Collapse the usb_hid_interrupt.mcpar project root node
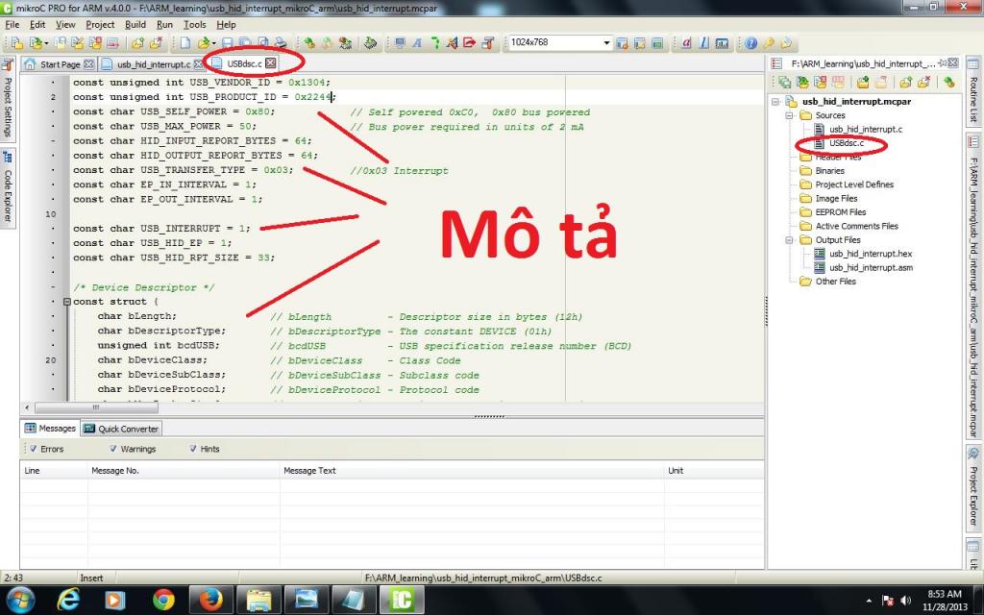 (776, 102)
